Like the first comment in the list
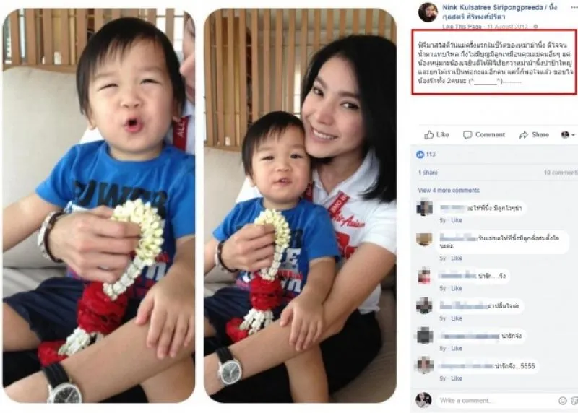Viewport: 578px width, 413px height. [x=457, y=220]
